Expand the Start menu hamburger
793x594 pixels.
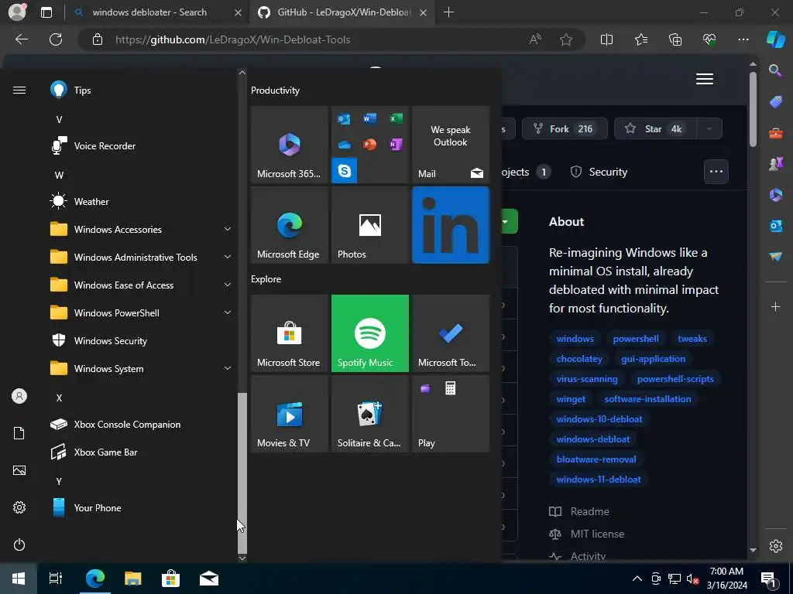click(x=19, y=90)
